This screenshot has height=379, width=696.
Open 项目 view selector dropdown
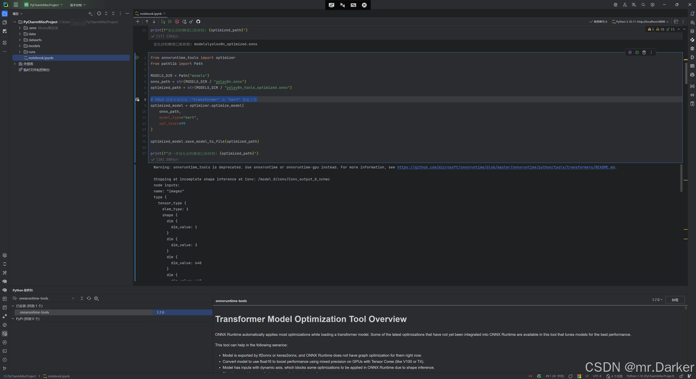coord(17,14)
